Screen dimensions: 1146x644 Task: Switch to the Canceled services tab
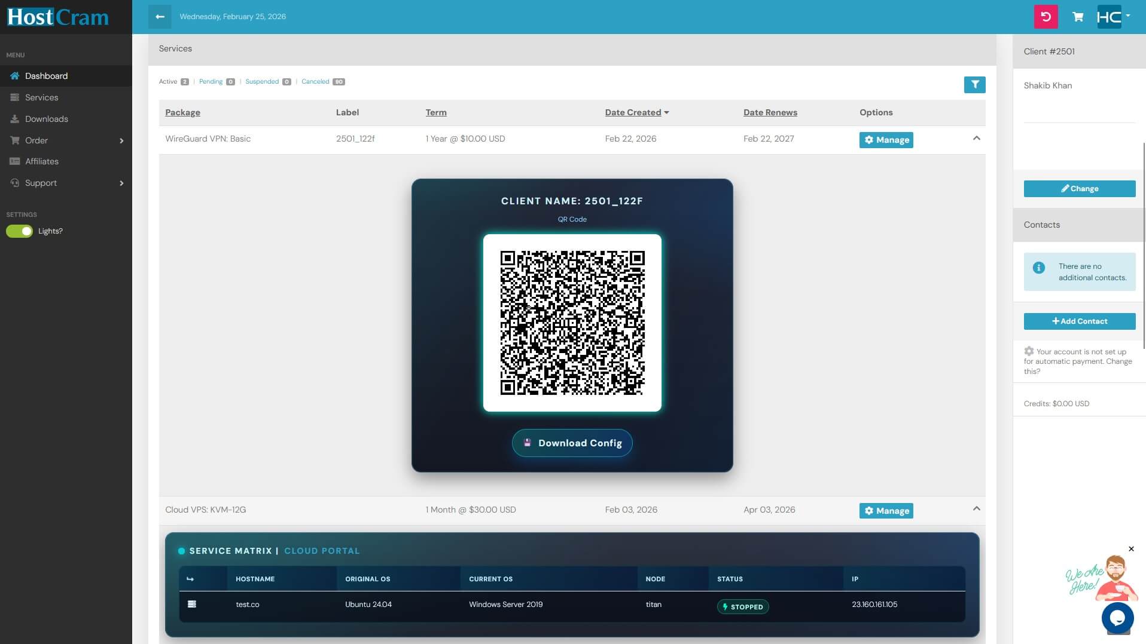pyautogui.click(x=315, y=82)
